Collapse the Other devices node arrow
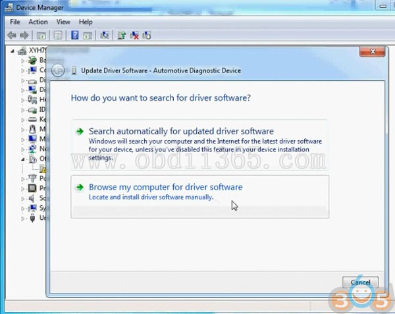 pyautogui.click(x=22, y=159)
